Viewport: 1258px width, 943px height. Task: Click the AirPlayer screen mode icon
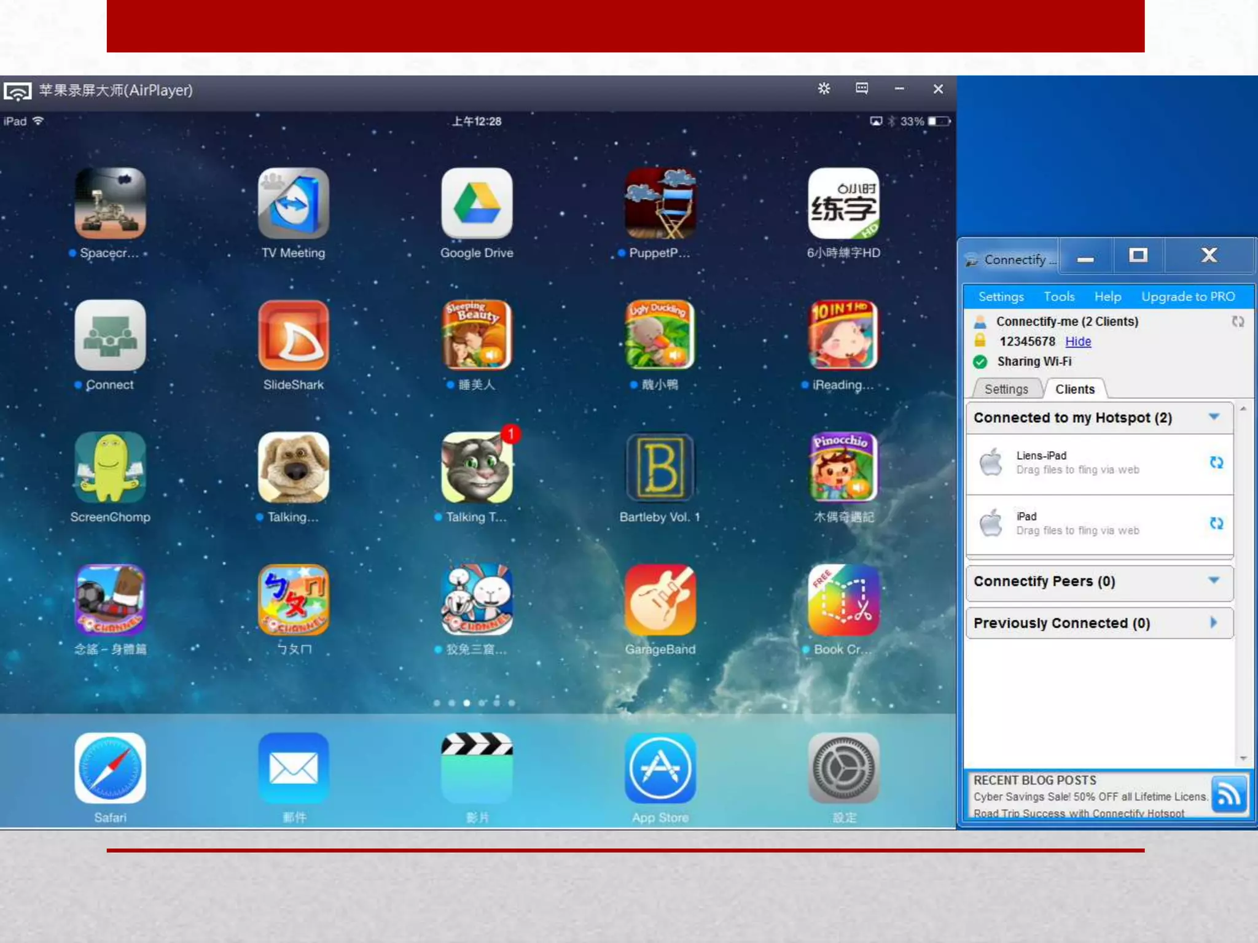(x=862, y=89)
